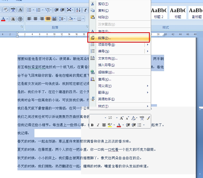The height and width of the screenshot is (178, 203).
Task: Expand ribbon font color dropdown arrow
Action: pyautogui.click(x=7, y=19)
